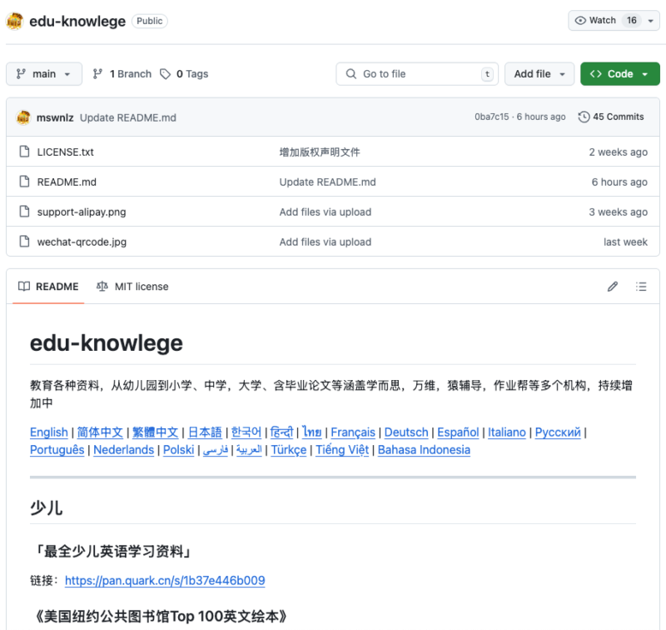Click the file icon next to LICENSE.txt
Screen dimensions: 666x630
click(26, 152)
